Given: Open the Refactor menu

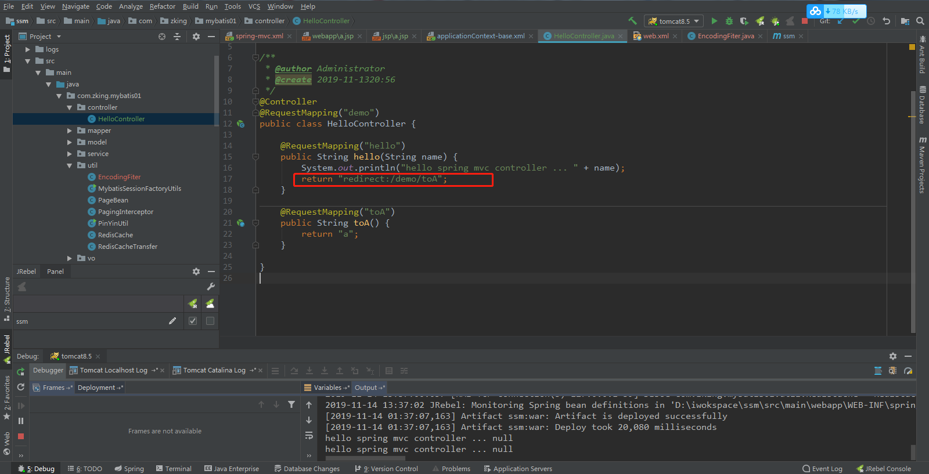Looking at the screenshot, I should click(x=162, y=6).
